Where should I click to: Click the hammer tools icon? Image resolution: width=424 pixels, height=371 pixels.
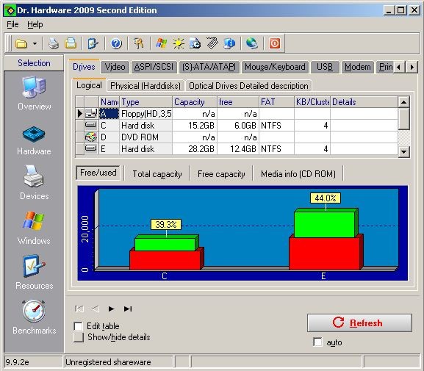pyautogui.click(x=139, y=43)
